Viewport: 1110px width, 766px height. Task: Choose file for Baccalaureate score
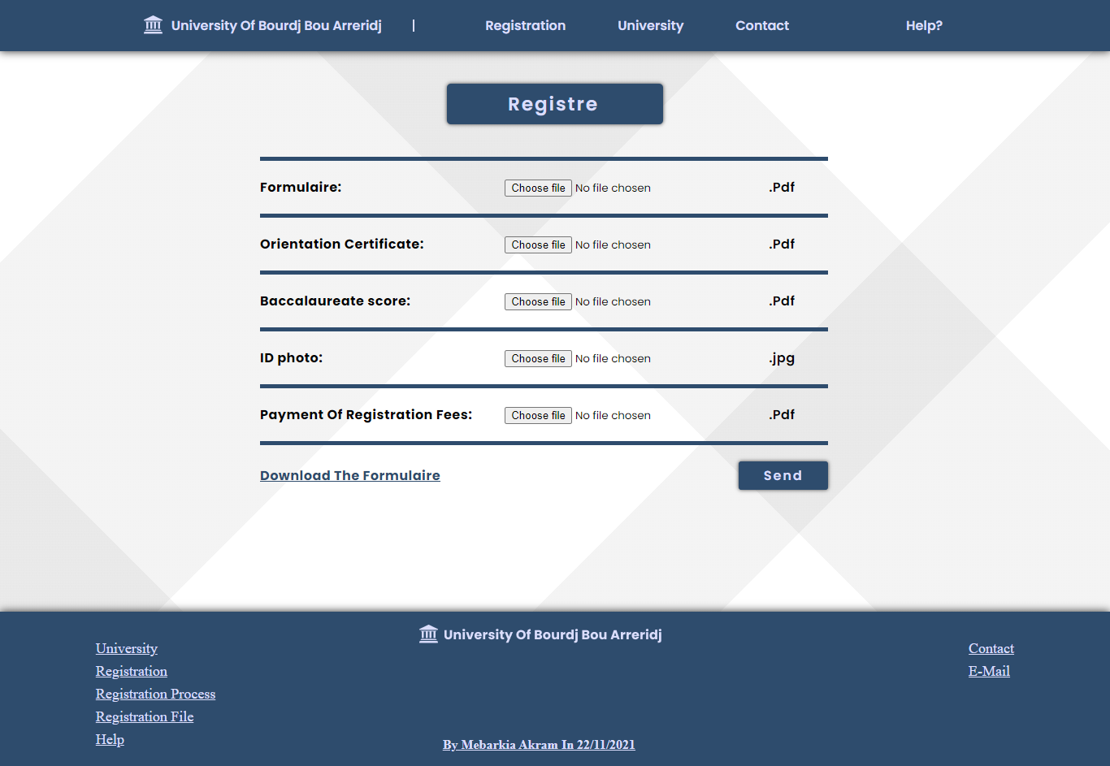[x=538, y=301]
